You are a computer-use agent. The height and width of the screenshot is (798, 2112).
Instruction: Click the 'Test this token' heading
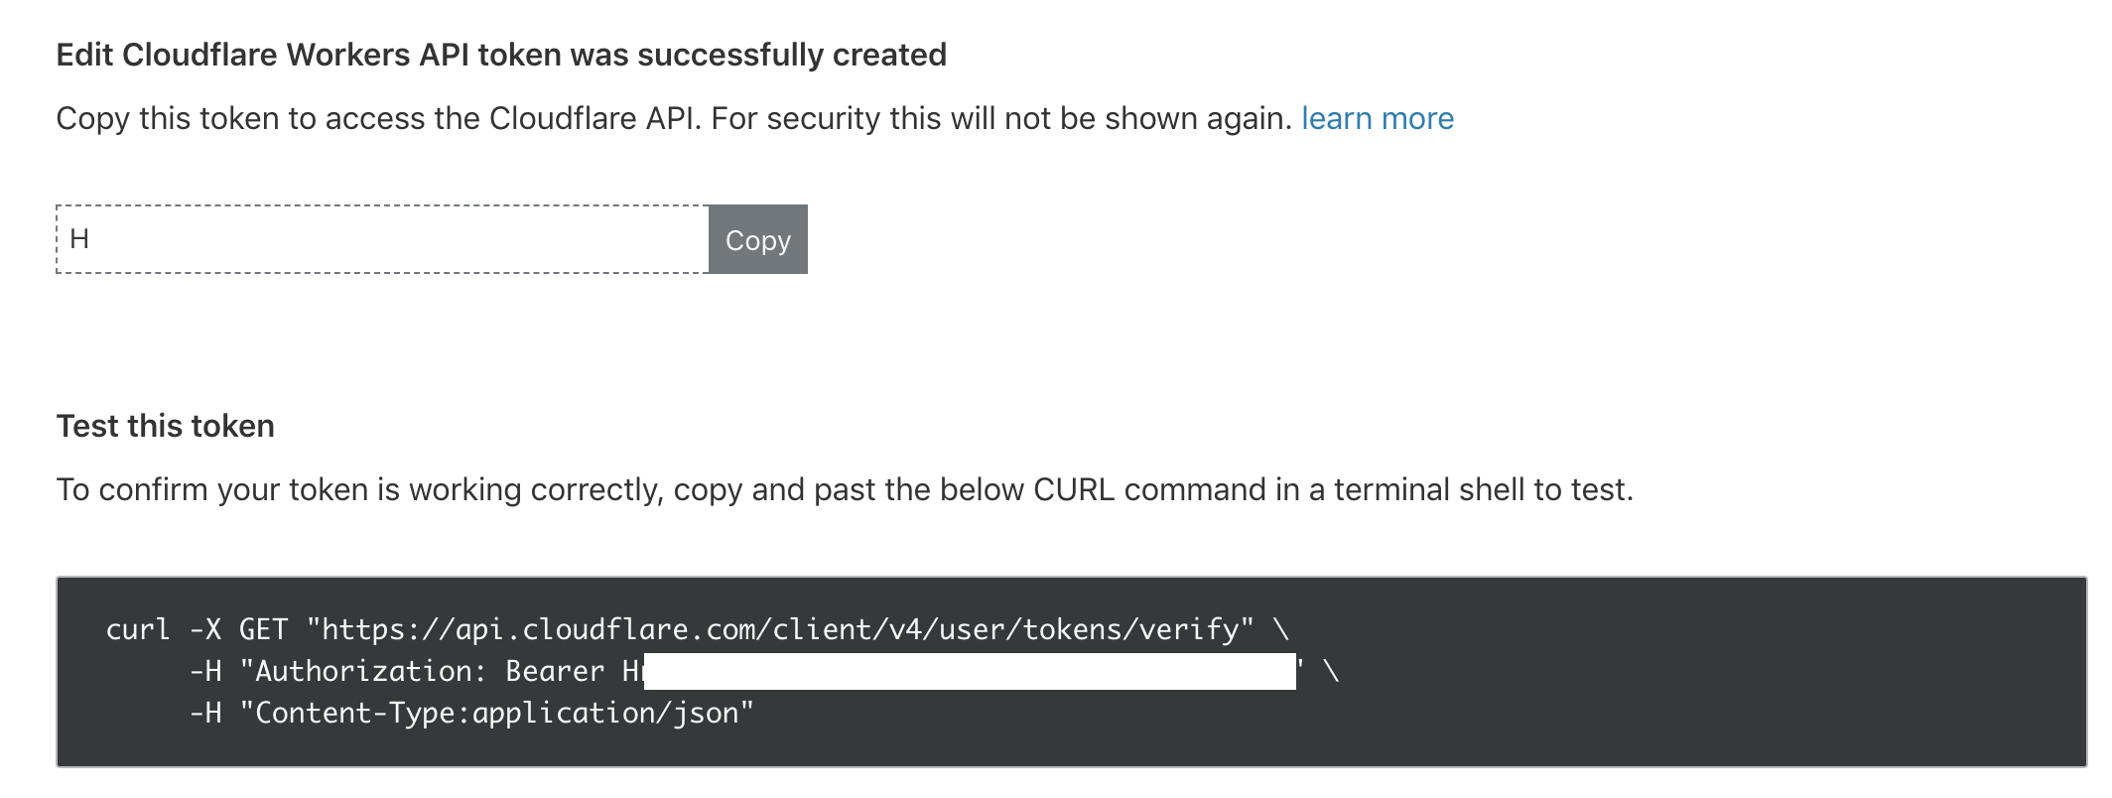(166, 426)
